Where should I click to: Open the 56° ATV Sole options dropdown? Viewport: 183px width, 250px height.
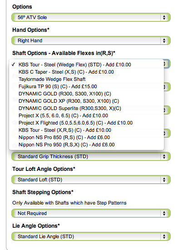[91, 17]
